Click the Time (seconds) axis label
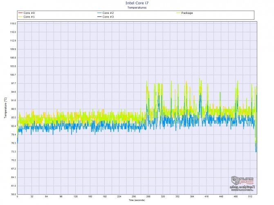This screenshot has width=274, height=205. tap(137, 200)
